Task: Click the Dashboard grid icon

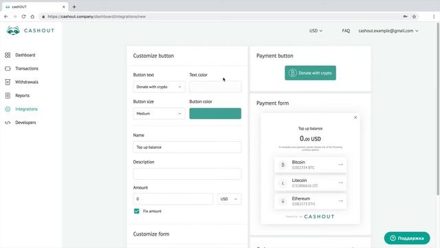Action: (x=8, y=55)
